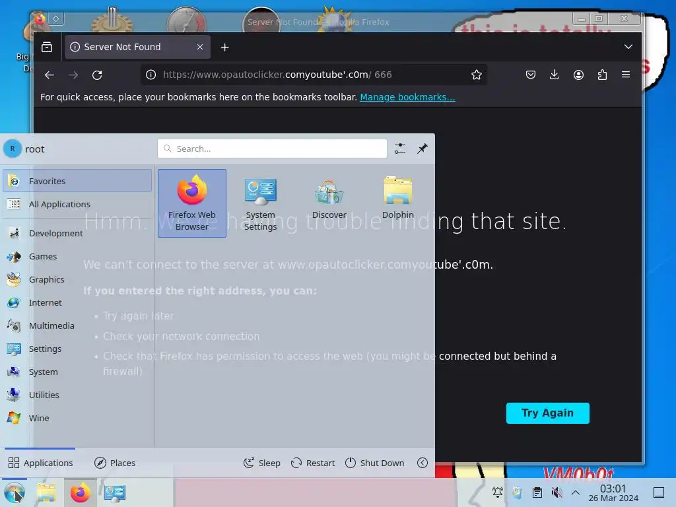Open Firefox downloads panel
This screenshot has height=507, width=676.
555,75
